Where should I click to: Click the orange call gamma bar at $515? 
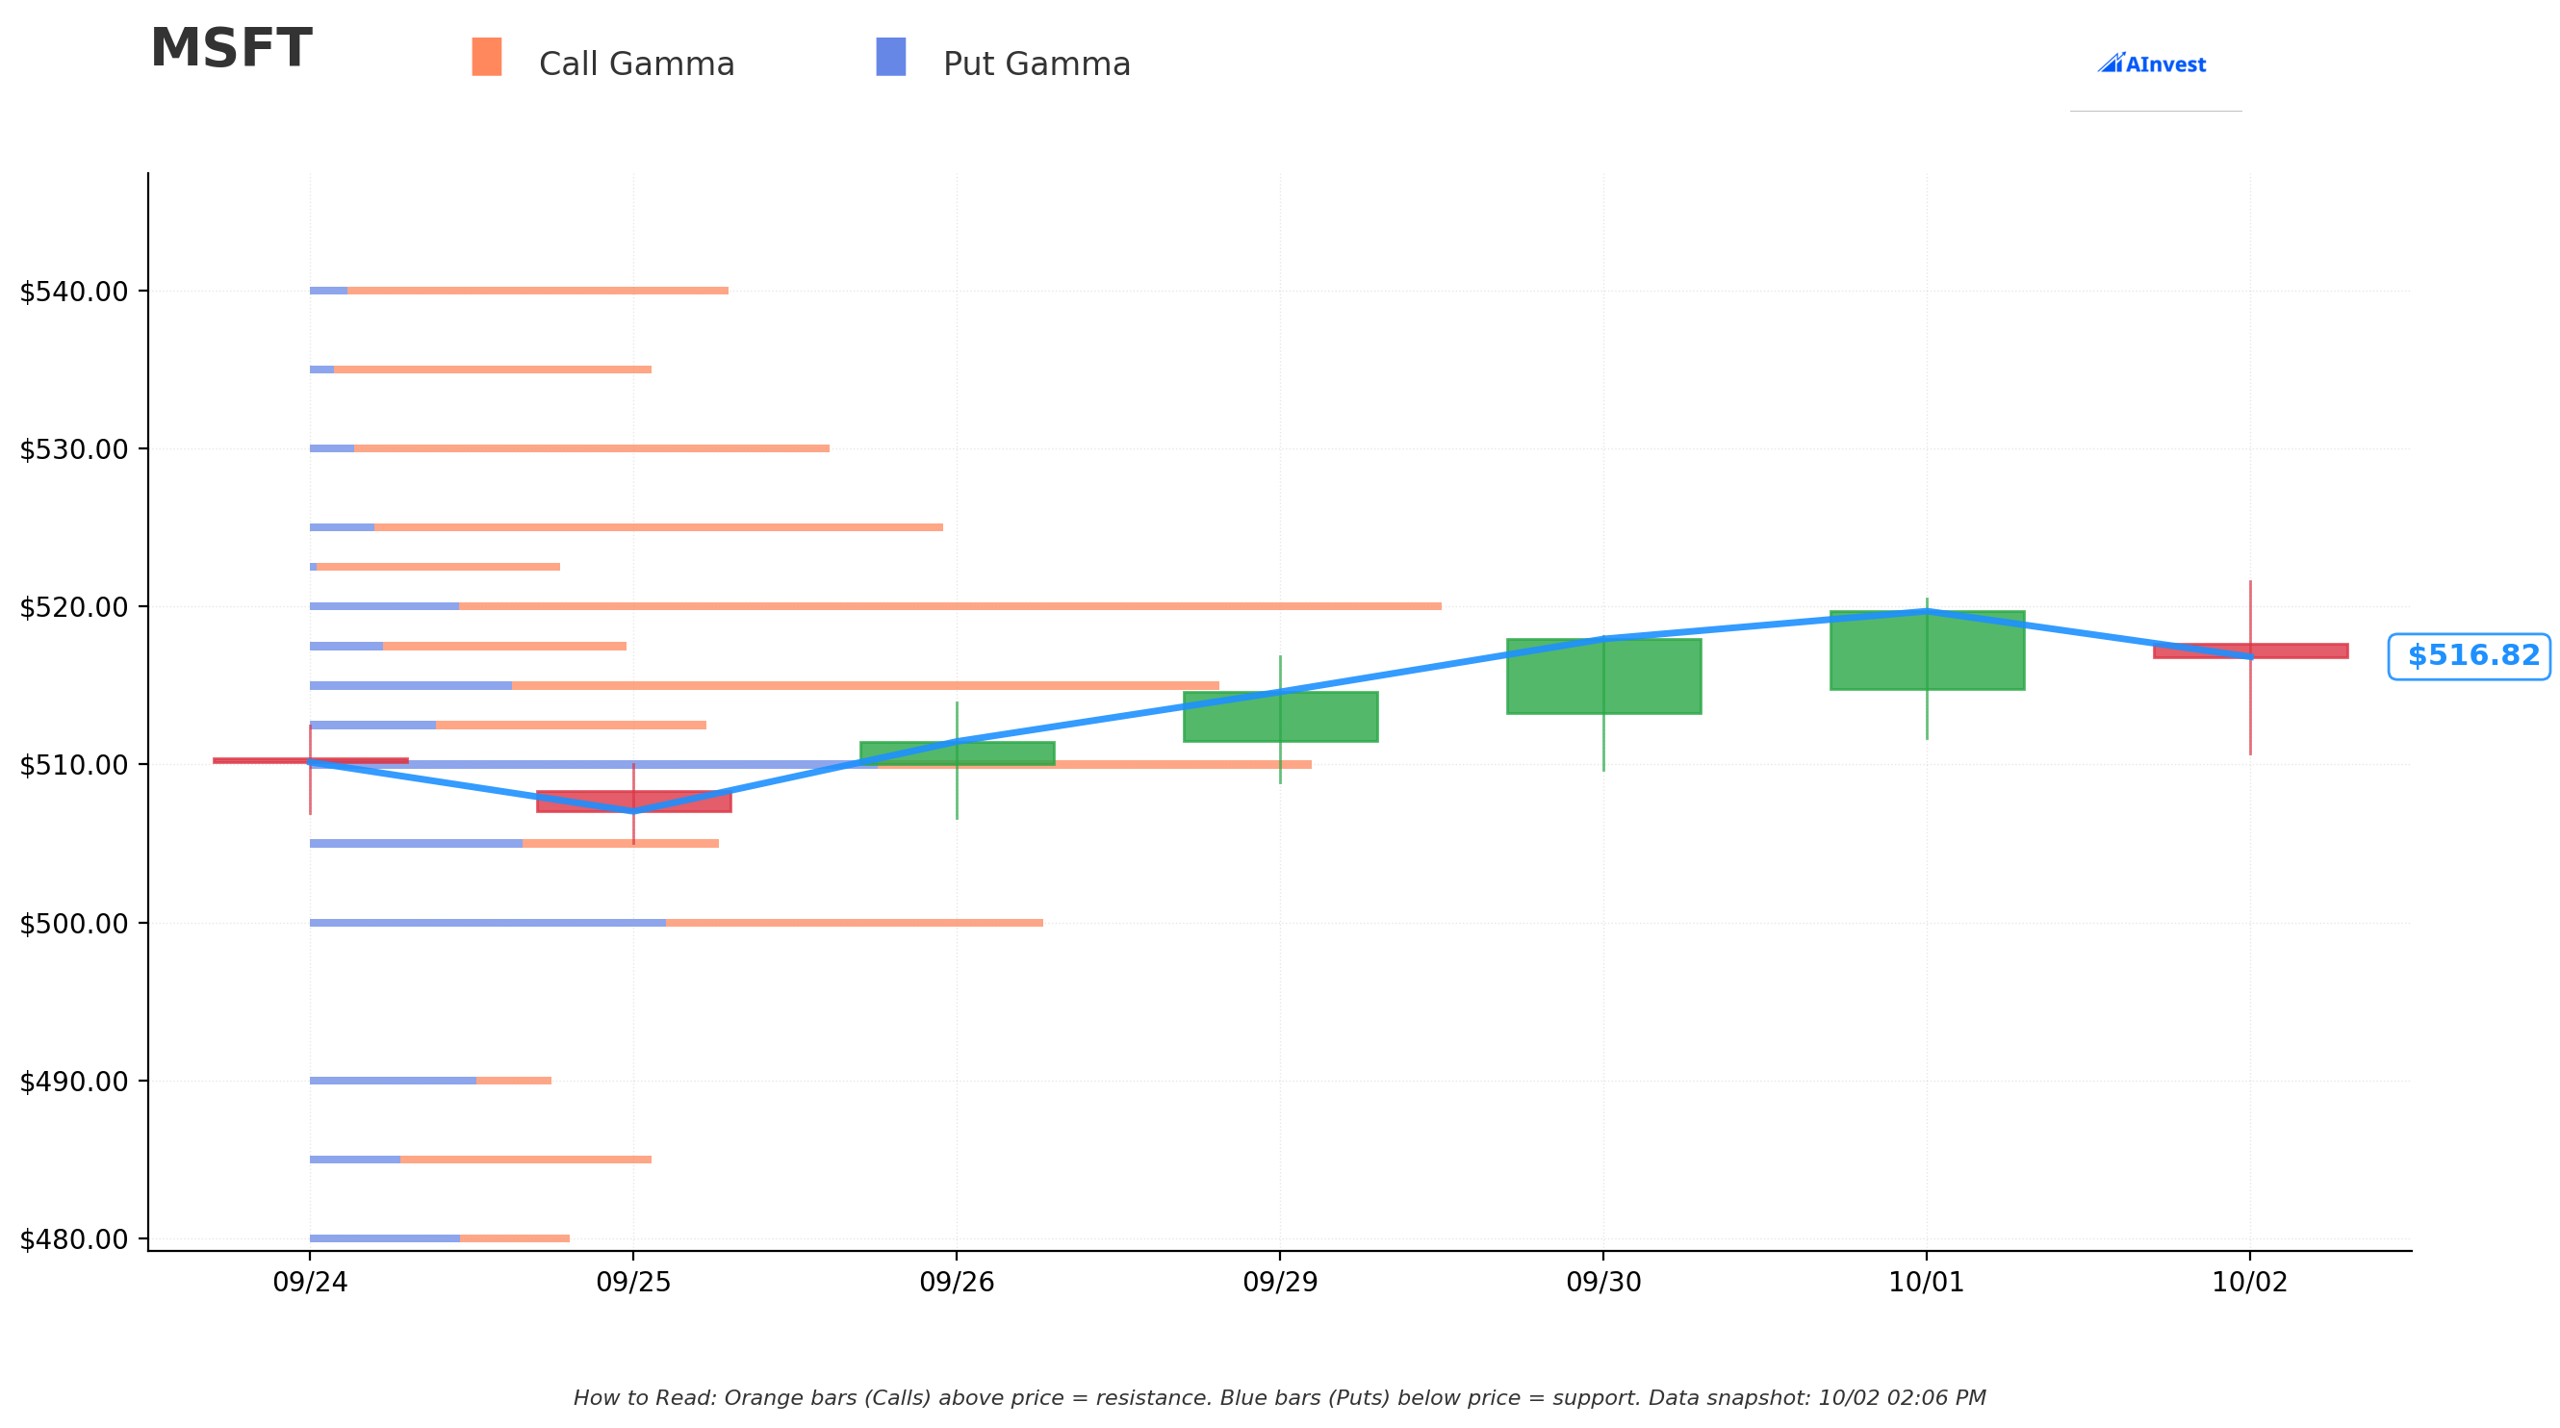click(x=865, y=686)
